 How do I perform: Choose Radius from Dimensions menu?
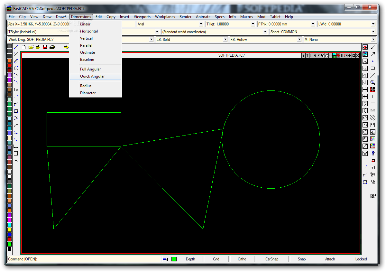[x=96, y=86]
